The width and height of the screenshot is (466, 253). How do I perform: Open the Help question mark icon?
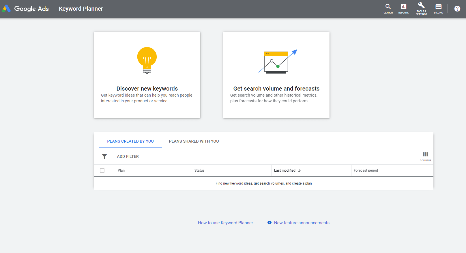[x=457, y=9]
